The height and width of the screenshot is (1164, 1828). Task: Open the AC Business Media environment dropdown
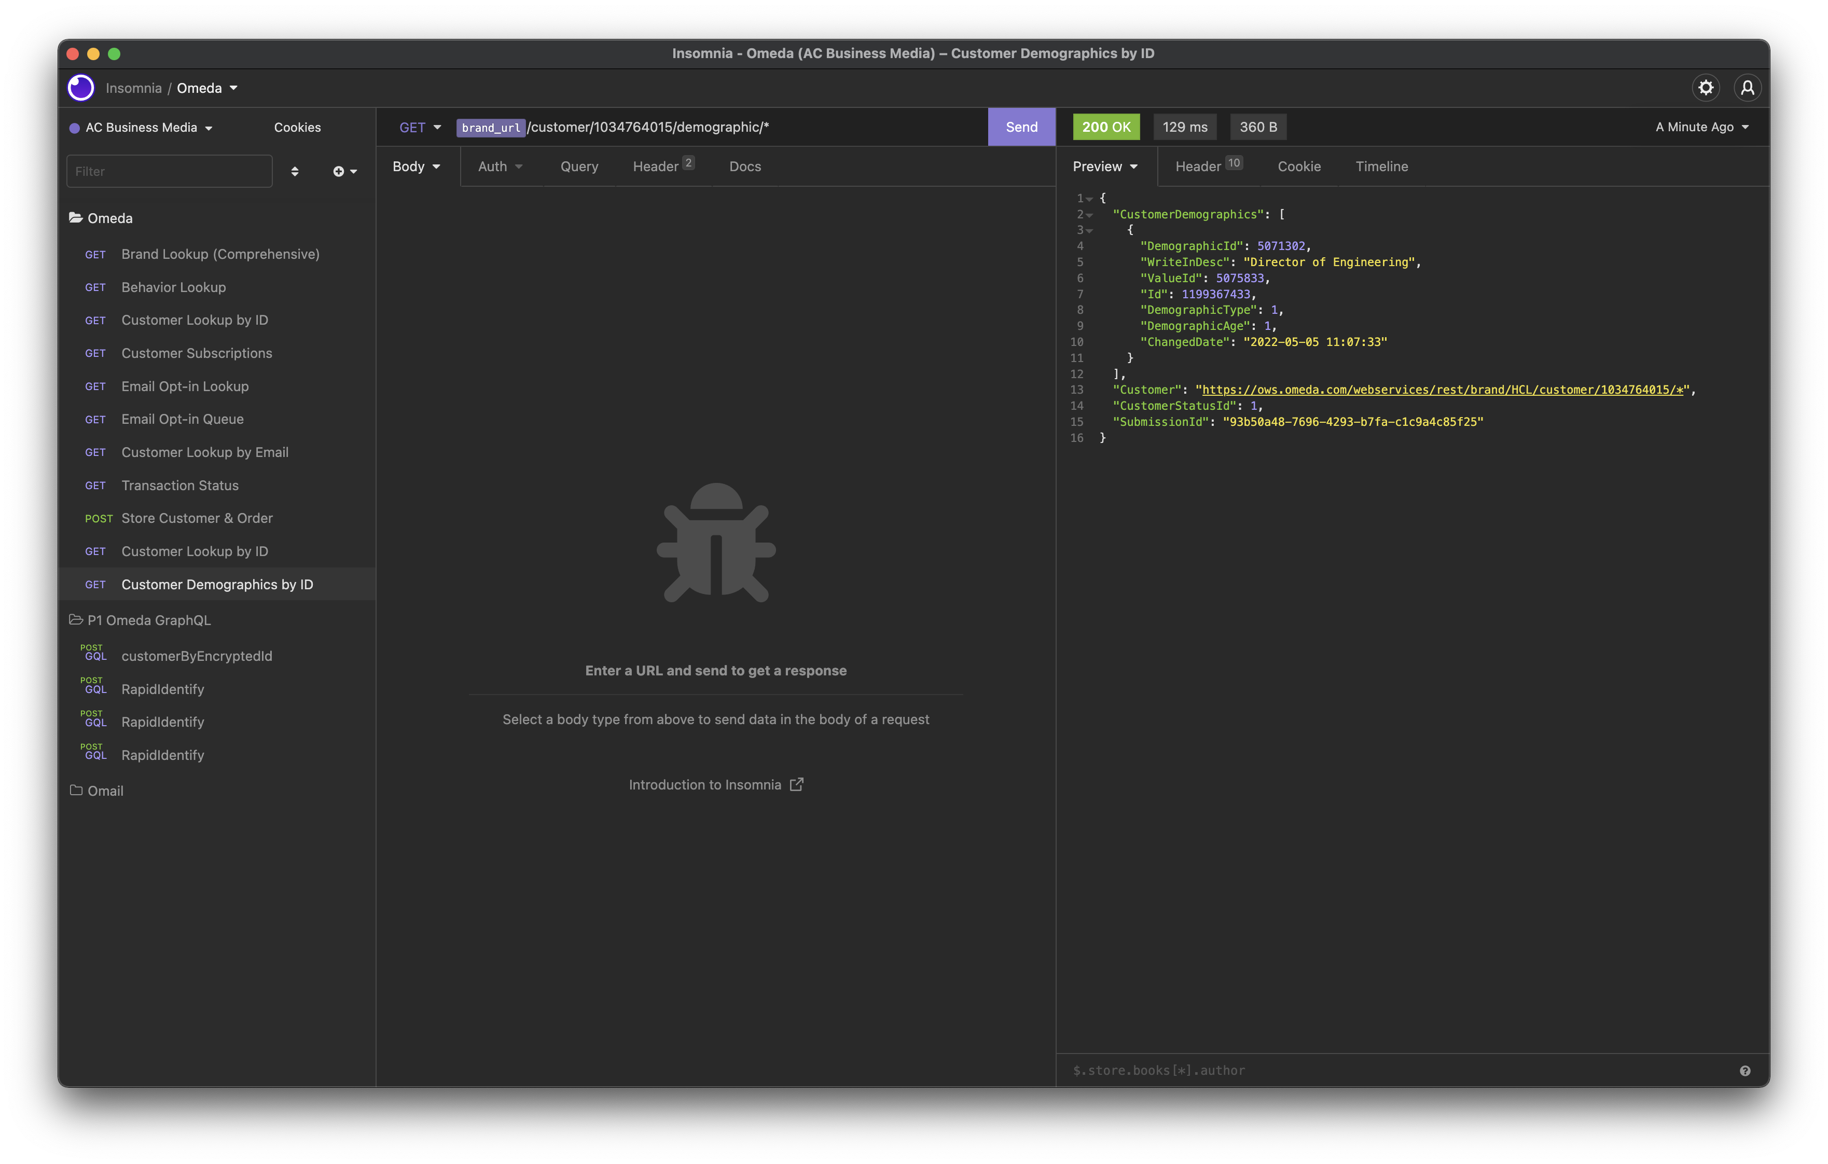pos(141,128)
